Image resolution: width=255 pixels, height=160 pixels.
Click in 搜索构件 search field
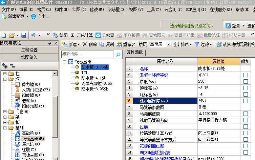tap(87, 54)
